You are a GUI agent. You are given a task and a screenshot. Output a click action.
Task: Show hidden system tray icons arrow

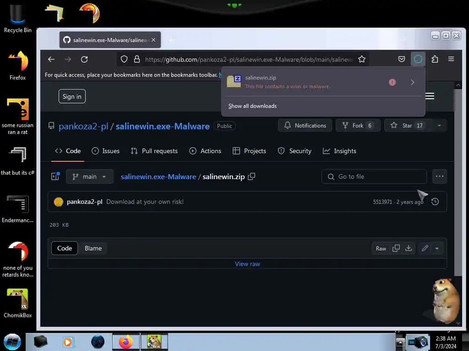click(400, 342)
